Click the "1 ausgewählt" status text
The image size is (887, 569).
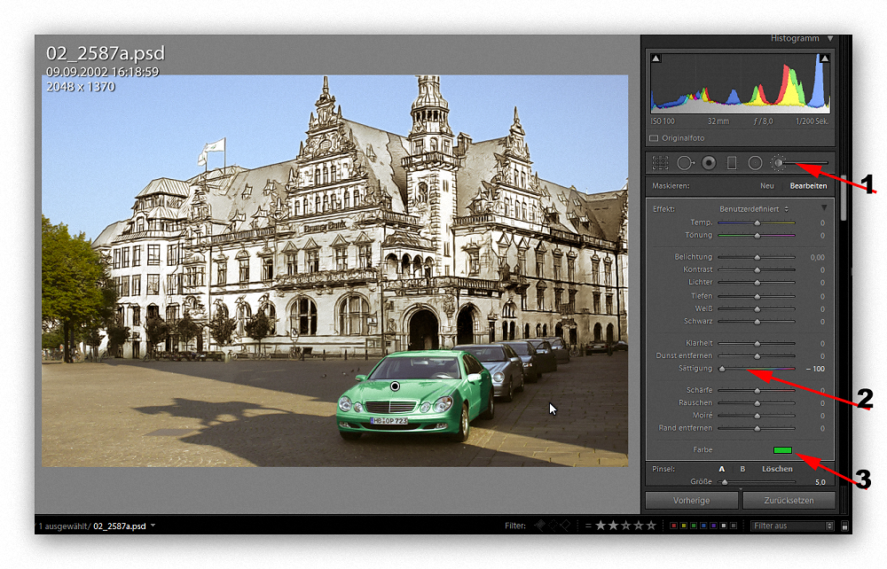[x=63, y=526]
